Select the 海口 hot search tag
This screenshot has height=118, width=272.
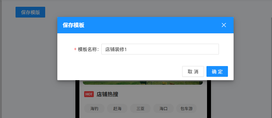coord(164,109)
